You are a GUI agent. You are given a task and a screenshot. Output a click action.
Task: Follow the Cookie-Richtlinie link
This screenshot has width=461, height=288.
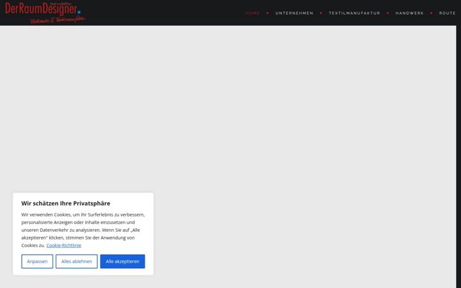(x=64, y=245)
